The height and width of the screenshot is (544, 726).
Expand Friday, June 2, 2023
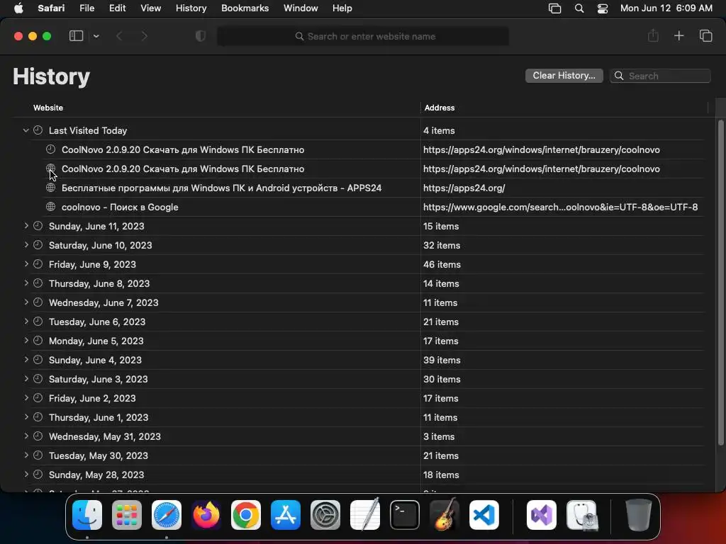tap(26, 398)
